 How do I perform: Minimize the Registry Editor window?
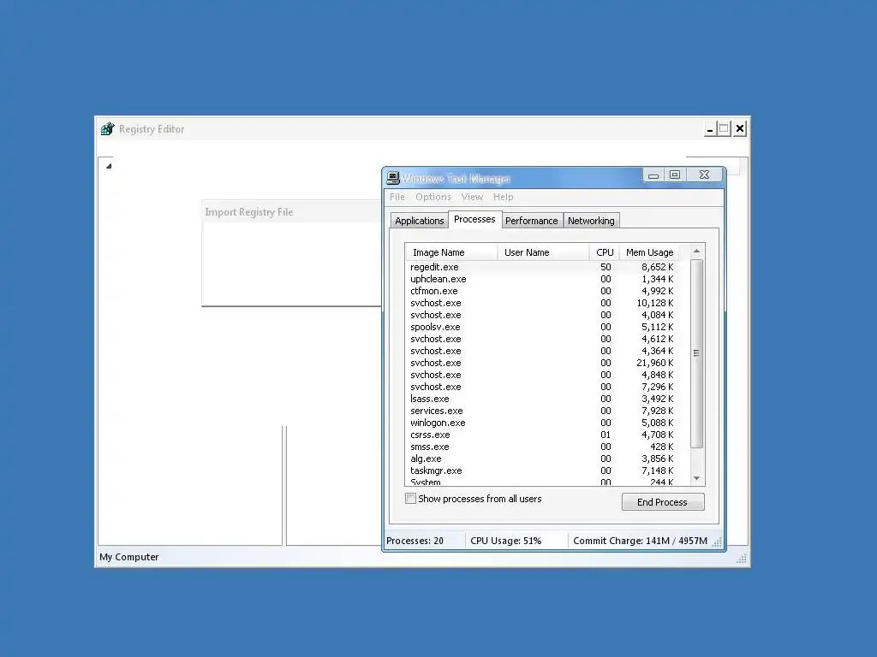[710, 129]
